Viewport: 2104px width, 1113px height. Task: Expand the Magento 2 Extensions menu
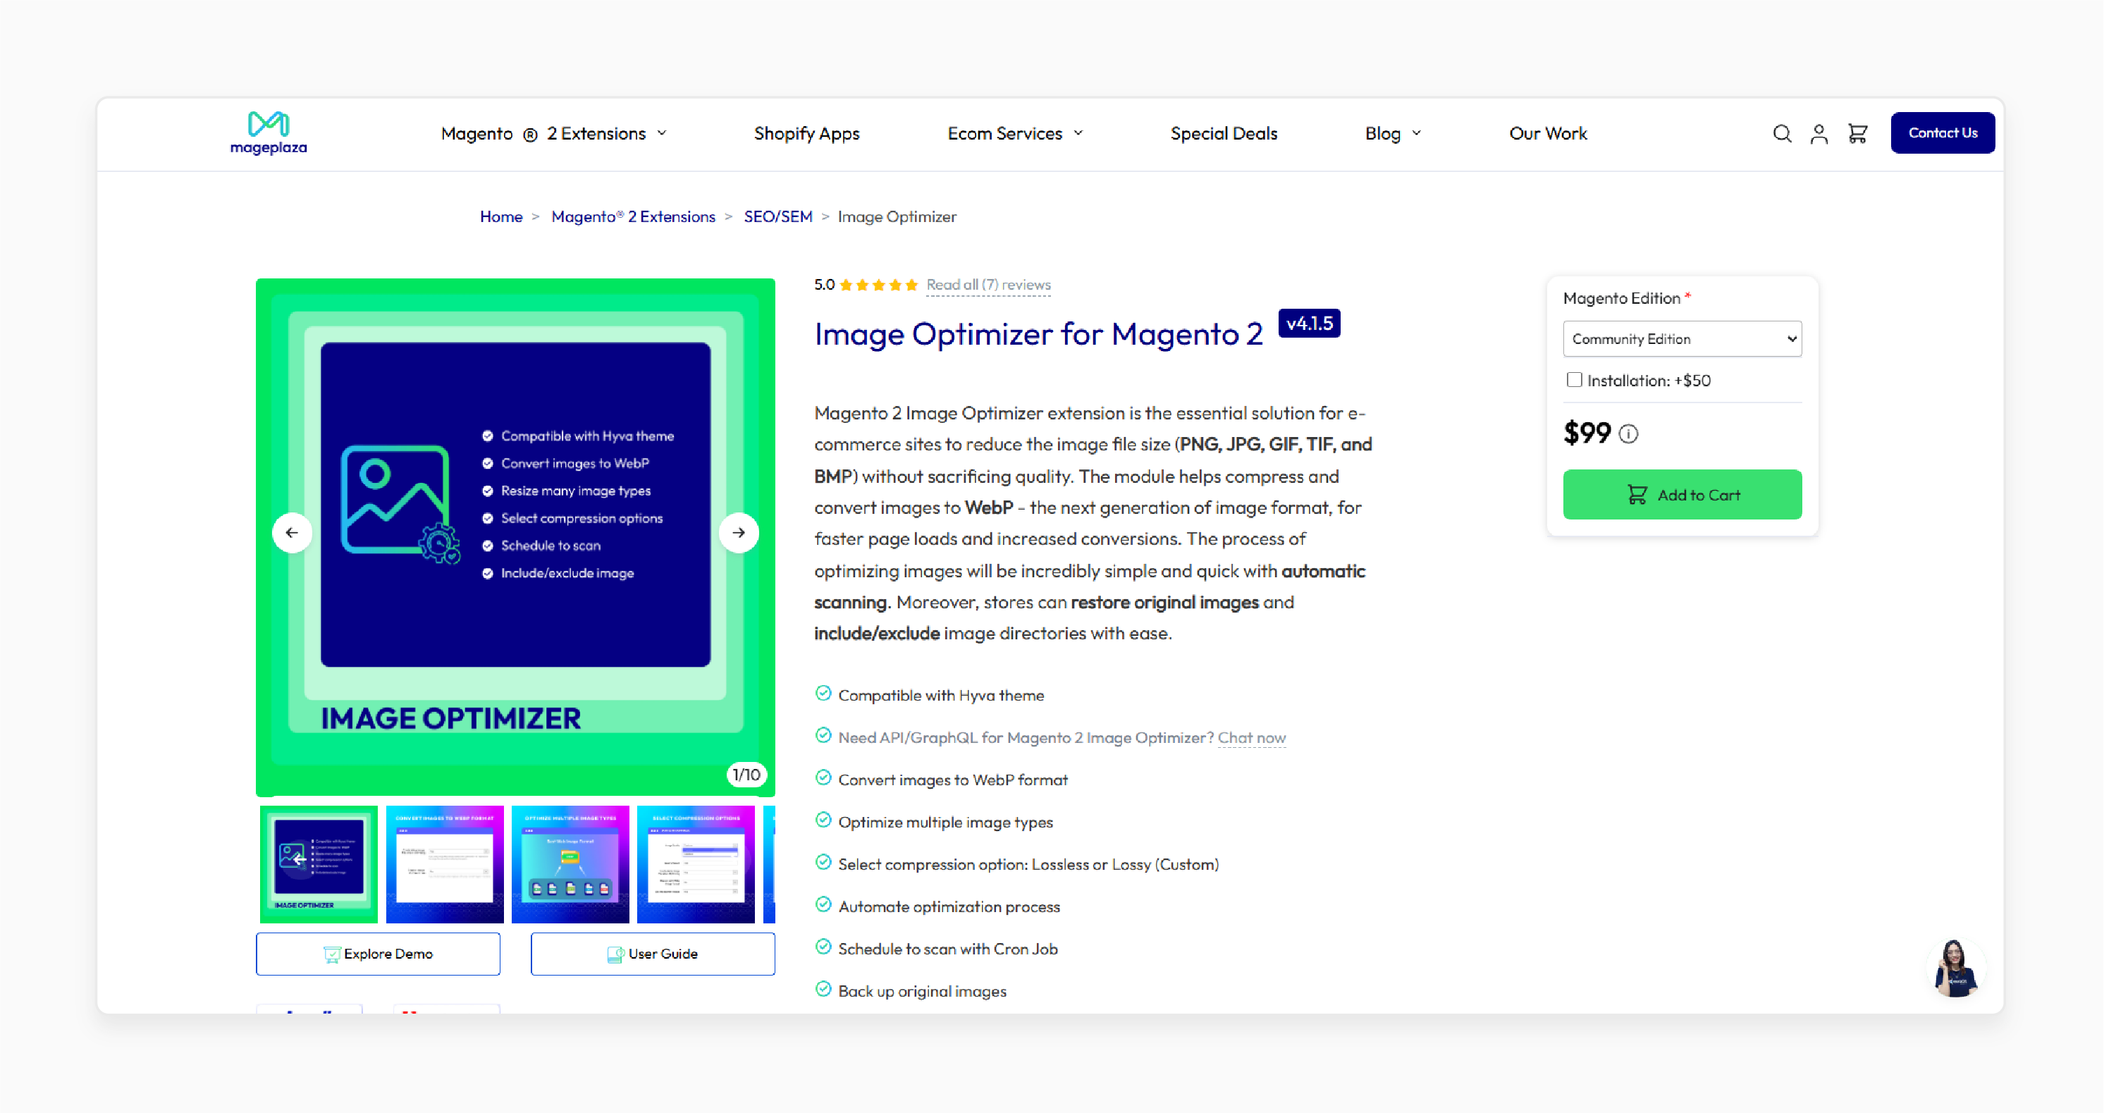[555, 133]
